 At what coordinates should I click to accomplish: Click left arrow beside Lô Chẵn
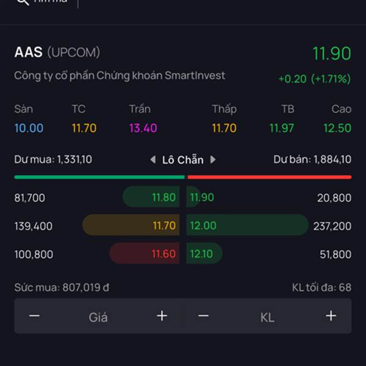153,160
